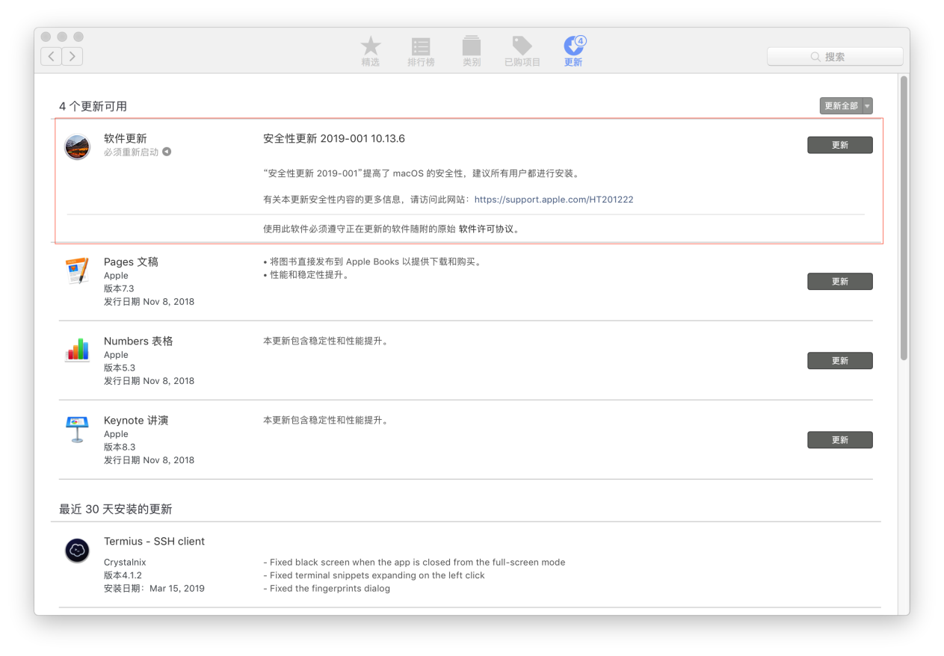Click the back navigation arrow

coord(50,56)
